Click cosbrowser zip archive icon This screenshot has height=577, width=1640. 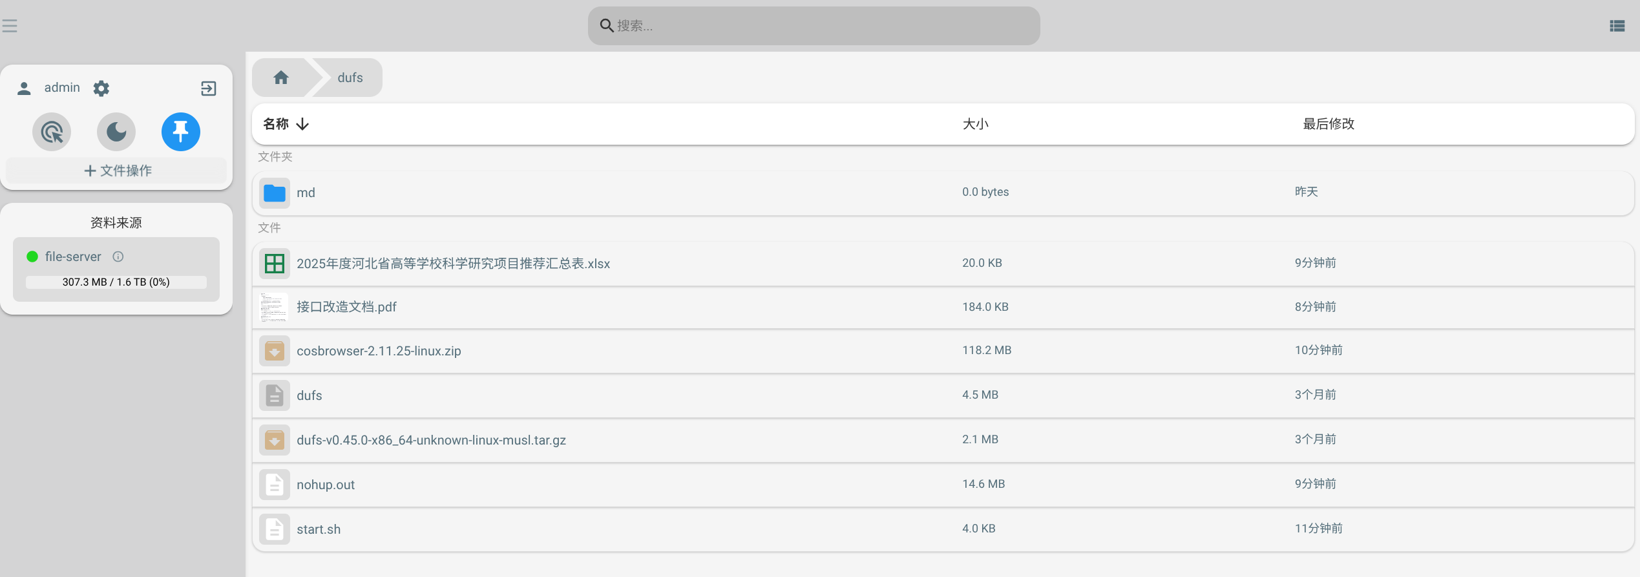coord(275,351)
